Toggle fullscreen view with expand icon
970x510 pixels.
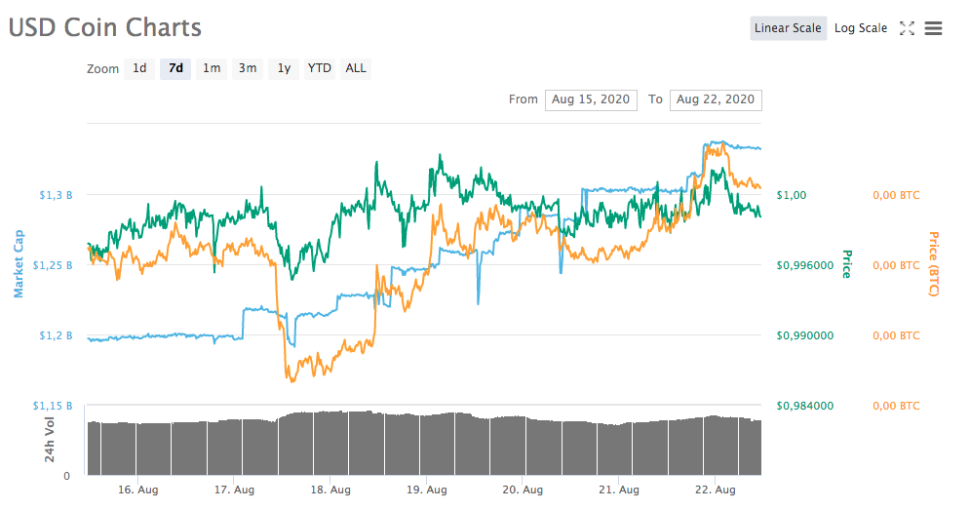(907, 28)
